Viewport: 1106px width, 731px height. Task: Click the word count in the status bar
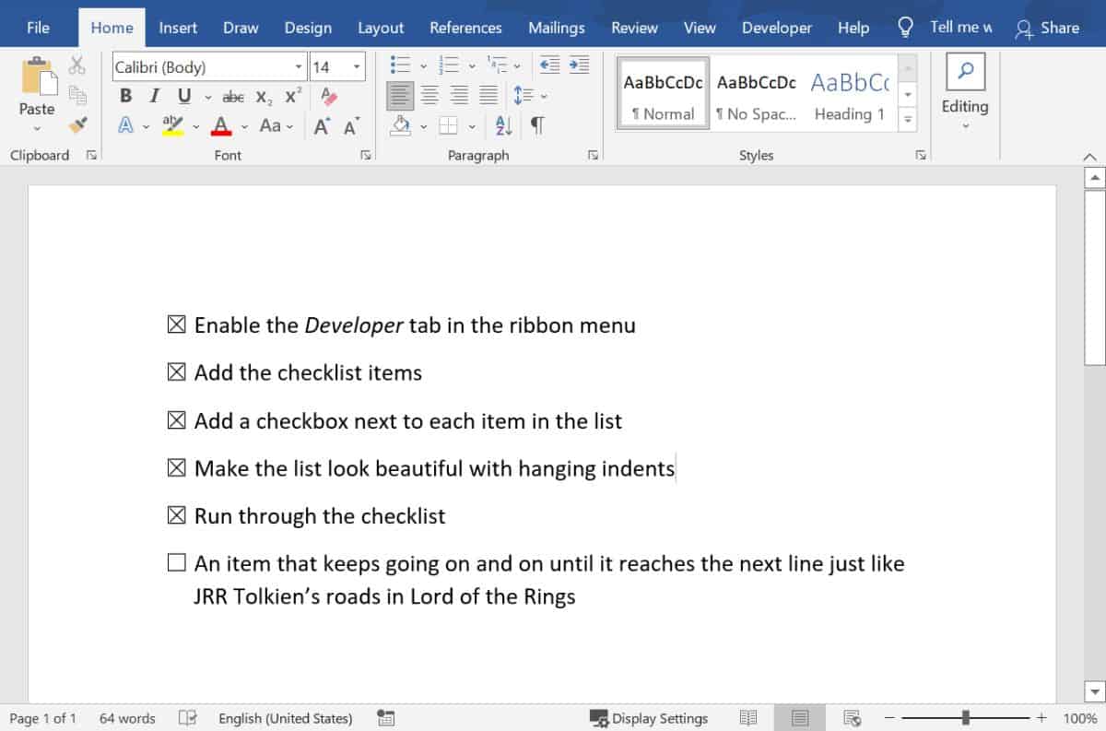tap(126, 718)
